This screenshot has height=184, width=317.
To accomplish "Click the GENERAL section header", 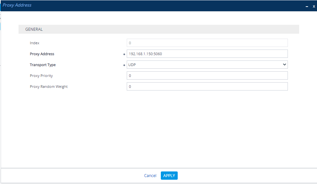I will coord(159,29).
